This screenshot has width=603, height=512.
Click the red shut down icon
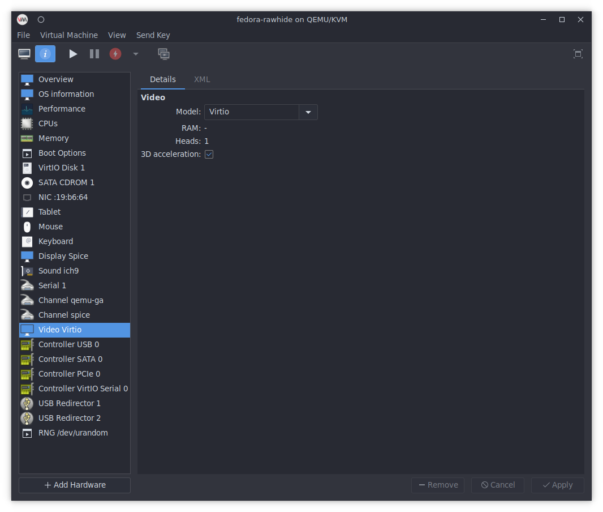click(x=115, y=54)
